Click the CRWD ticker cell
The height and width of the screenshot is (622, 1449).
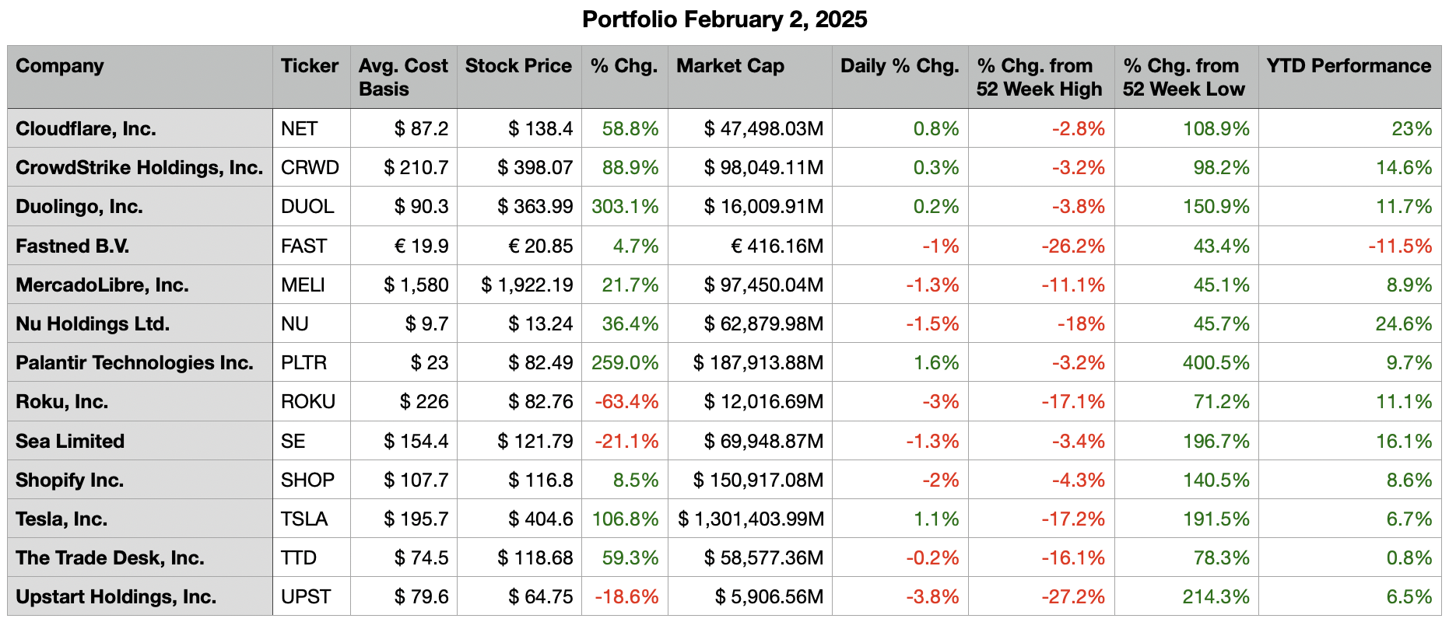point(310,167)
